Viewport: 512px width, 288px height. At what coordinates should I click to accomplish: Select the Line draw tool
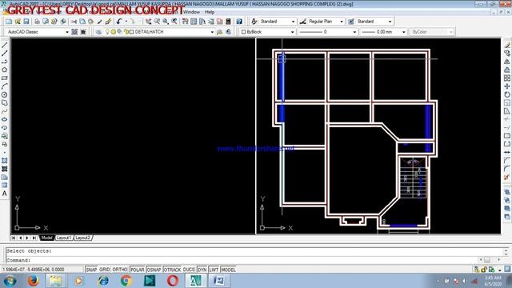(x=5, y=45)
